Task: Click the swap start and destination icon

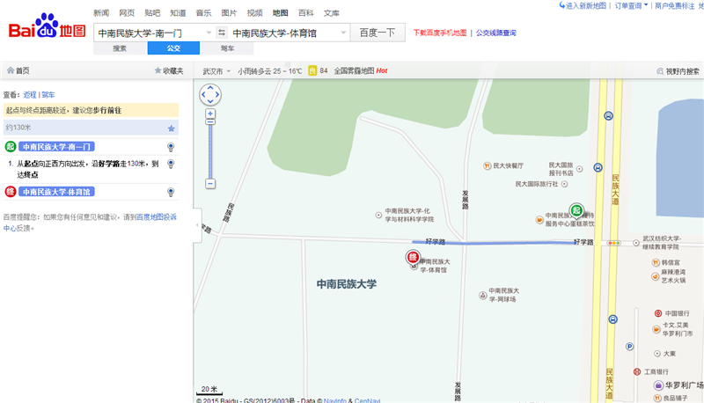Action: point(221,33)
